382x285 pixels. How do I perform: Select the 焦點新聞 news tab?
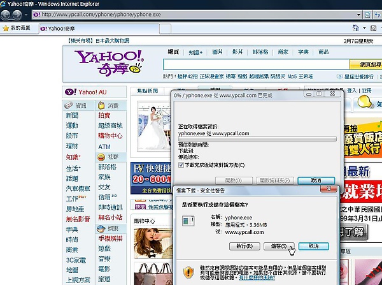[x=148, y=91]
